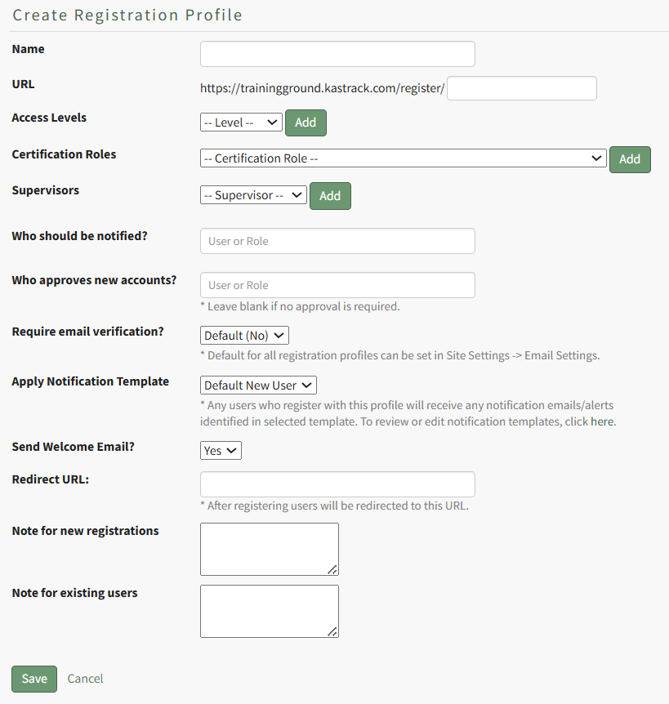The image size is (669, 704).
Task: Click the Redirect URL input field
Action: click(x=337, y=484)
